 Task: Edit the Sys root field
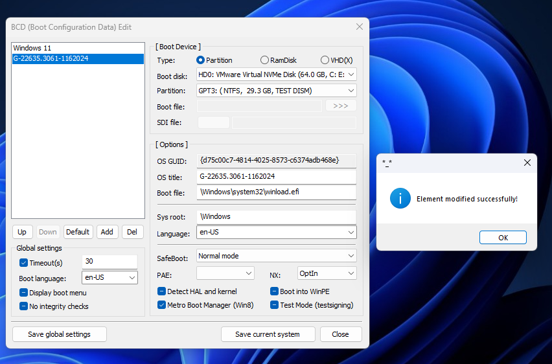[277, 217]
